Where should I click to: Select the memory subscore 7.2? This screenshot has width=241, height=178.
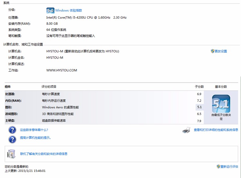point(199,101)
